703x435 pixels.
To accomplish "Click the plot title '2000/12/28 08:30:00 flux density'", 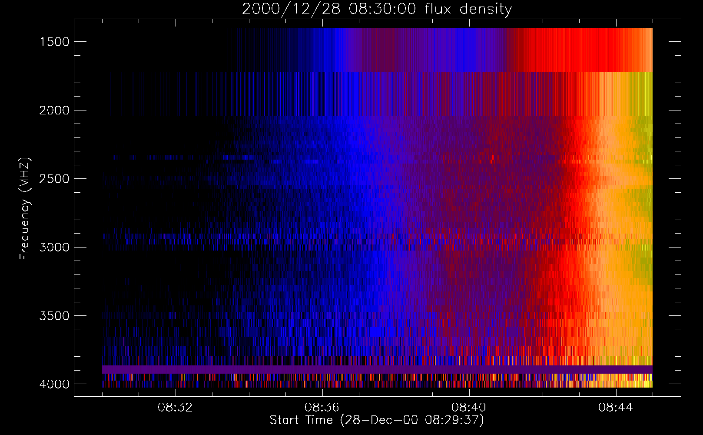I will [377, 9].
